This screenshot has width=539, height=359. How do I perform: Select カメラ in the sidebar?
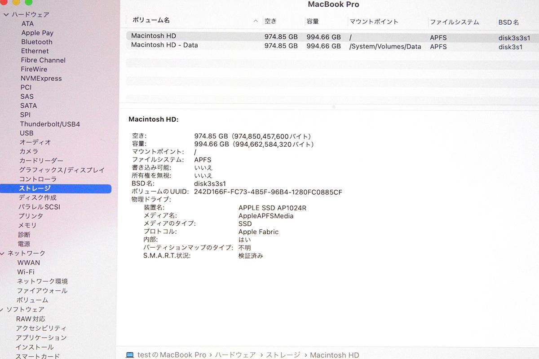tap(29, 152)
